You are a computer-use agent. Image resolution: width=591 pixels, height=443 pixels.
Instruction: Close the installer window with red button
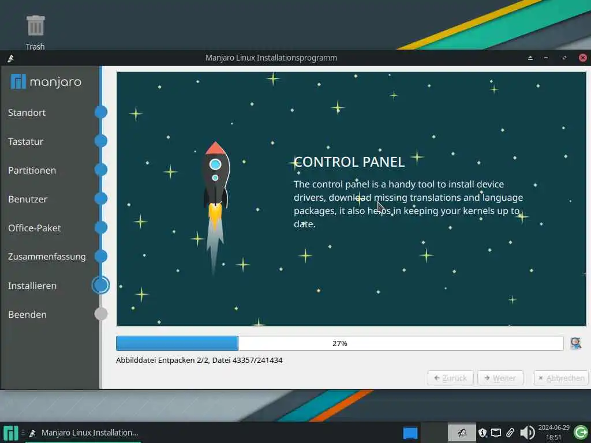point(583,58)
